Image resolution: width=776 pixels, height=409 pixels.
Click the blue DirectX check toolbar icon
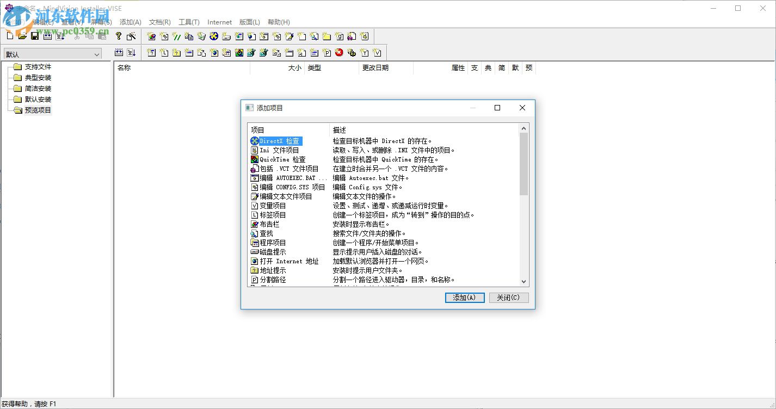click(214, 36)
